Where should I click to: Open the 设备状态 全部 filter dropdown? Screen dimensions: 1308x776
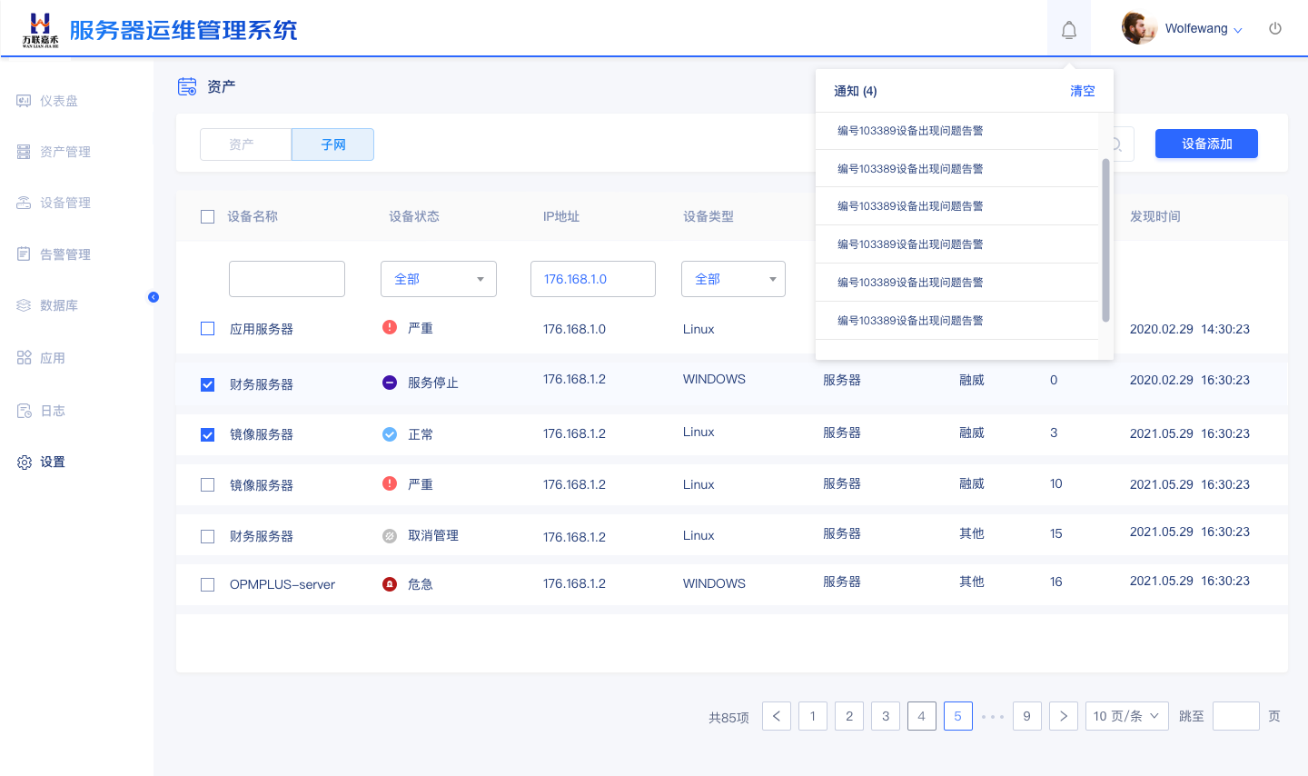[438, 279]
